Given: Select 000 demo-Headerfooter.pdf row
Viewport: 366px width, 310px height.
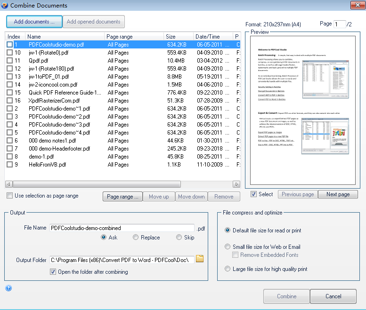Looking at the screenshot, I should pos(123,149).
